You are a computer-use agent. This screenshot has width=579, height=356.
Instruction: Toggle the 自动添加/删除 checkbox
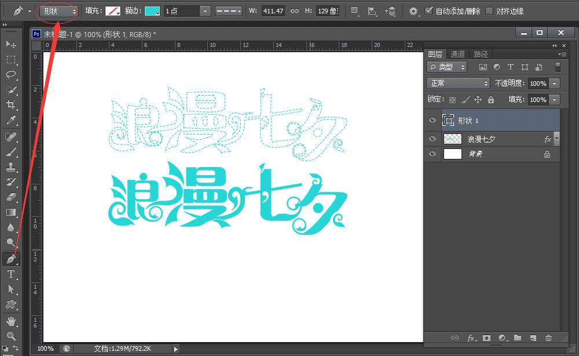click(x=430, y=10)
